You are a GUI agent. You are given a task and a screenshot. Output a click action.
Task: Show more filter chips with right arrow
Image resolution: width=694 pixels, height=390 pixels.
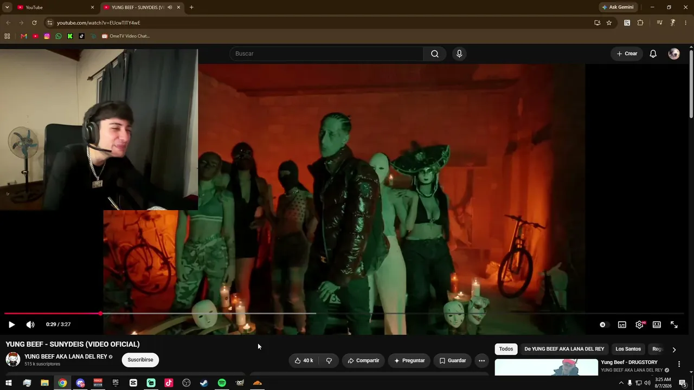(674, 349)
